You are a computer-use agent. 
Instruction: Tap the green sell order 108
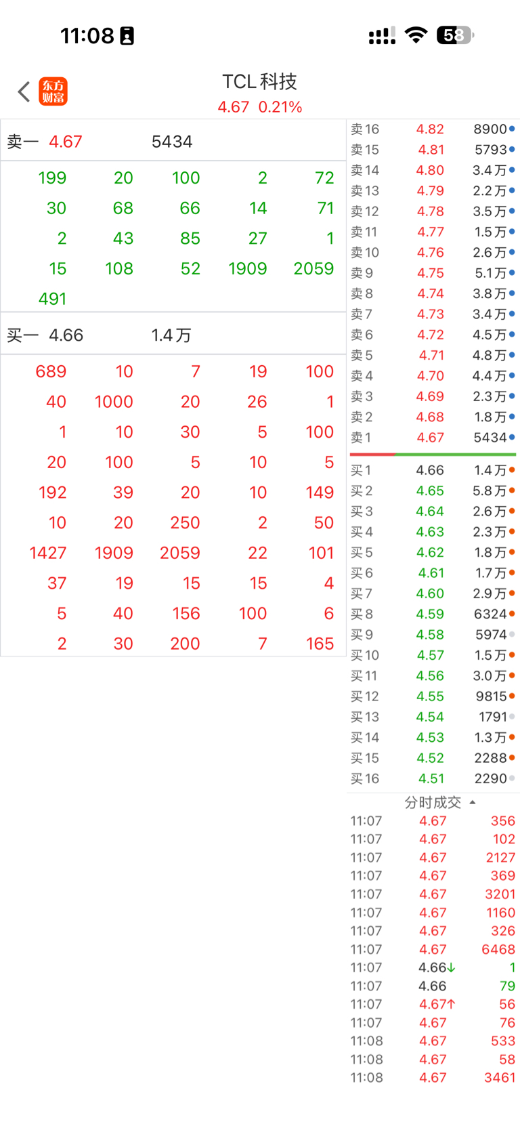119,268
